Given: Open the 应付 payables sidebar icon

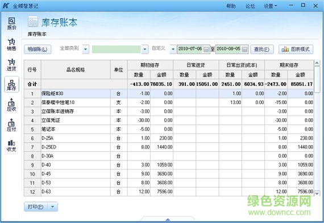Looking at the screenshot, I should 11,125.
